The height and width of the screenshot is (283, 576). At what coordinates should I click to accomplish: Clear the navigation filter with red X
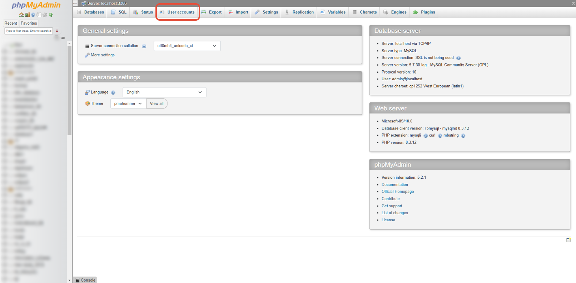57,31
